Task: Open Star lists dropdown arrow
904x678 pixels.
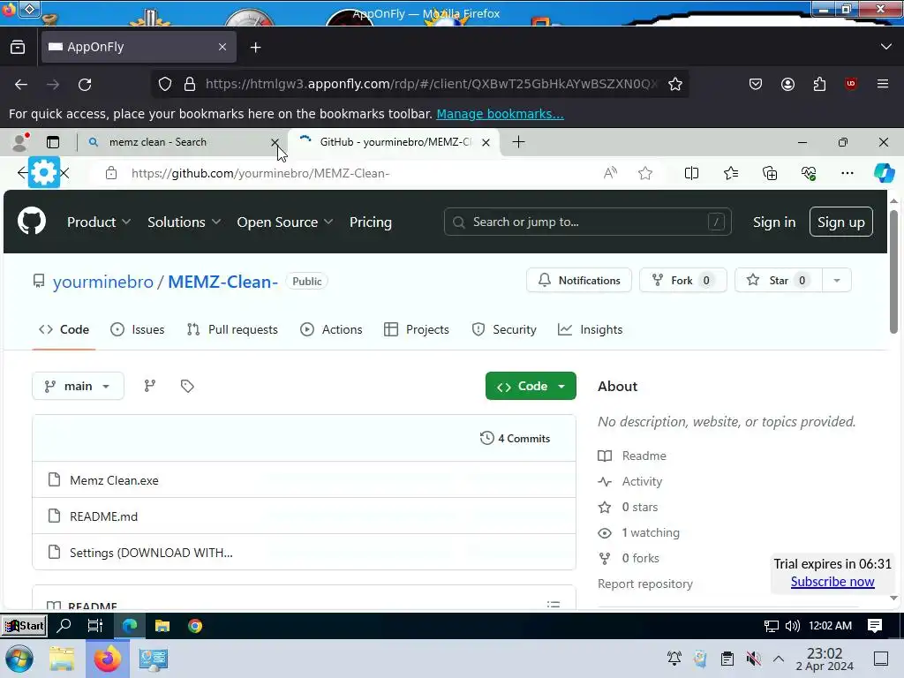Action: (837, 280)
